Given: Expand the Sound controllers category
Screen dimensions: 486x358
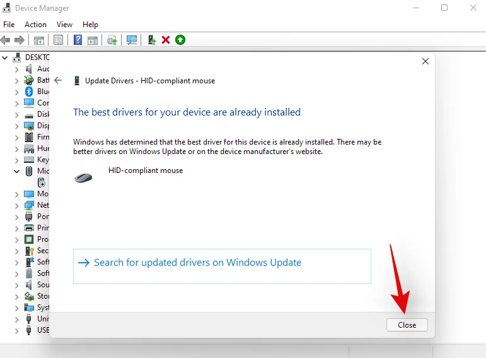Looking at the screenshot, I should (x=17, y=285).
